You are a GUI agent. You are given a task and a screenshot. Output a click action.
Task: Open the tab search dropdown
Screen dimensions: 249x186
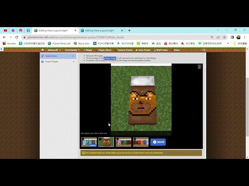[x=218, y=30]
